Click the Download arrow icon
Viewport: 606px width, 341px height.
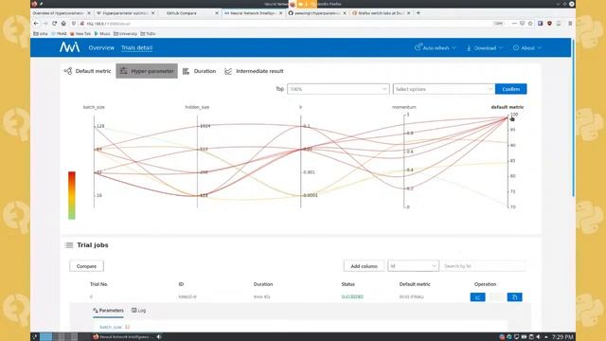469,48
